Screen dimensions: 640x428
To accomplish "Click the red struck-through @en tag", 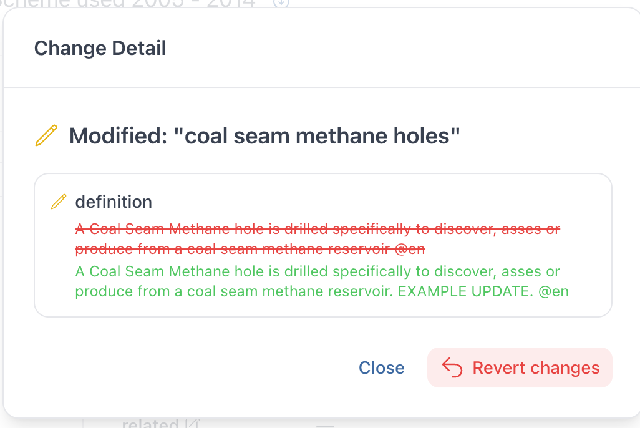I will pos(410,249).
